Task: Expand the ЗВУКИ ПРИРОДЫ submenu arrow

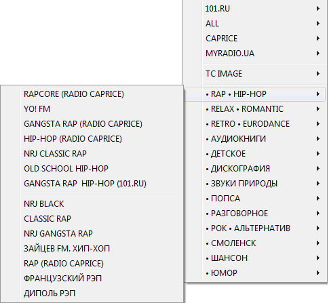Action: pyautogui.click(x=318, y=184)
